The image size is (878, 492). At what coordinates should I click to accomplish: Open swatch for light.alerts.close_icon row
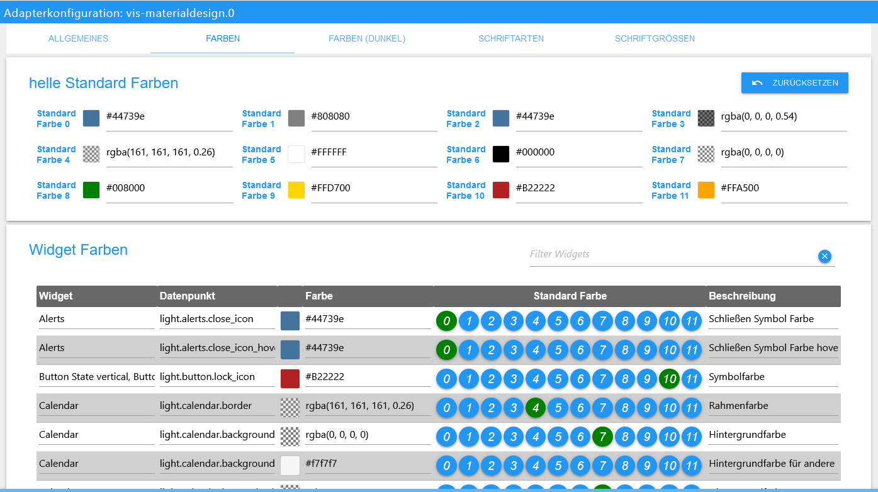(x=290, y=321)
